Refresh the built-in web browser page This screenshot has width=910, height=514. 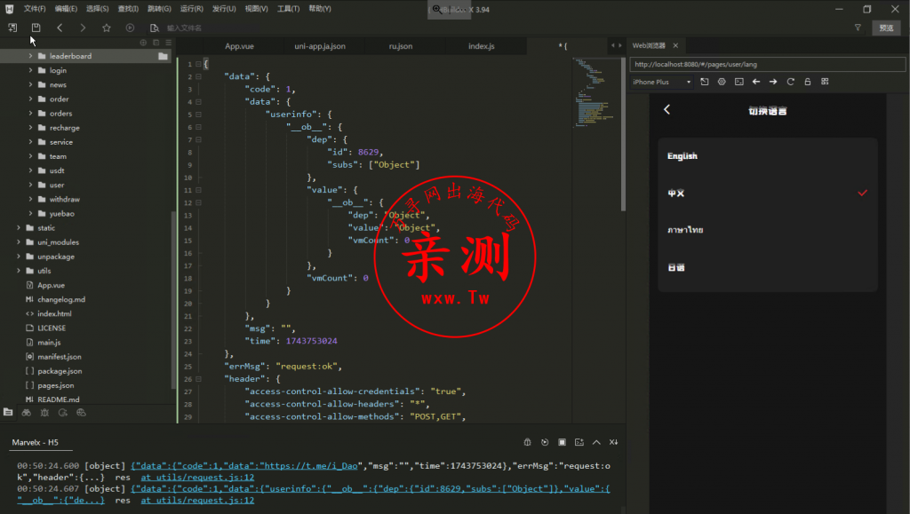(x=790, y=82)
